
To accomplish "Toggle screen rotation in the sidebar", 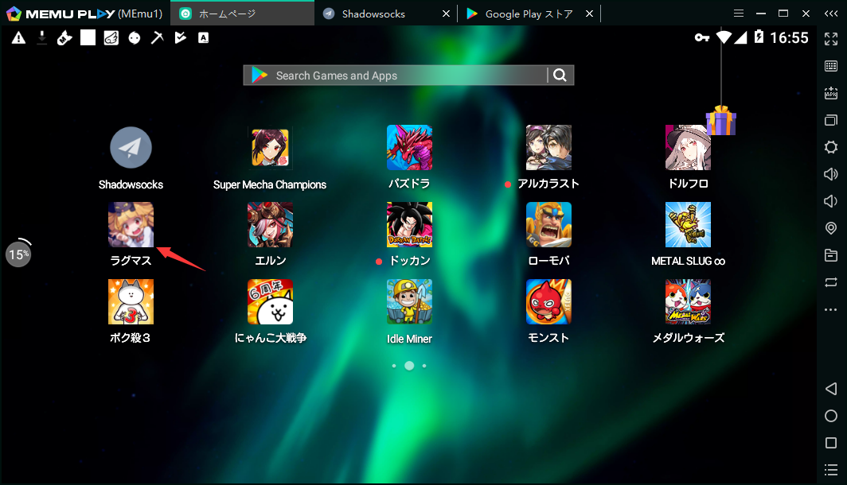I will coord(831,282).
